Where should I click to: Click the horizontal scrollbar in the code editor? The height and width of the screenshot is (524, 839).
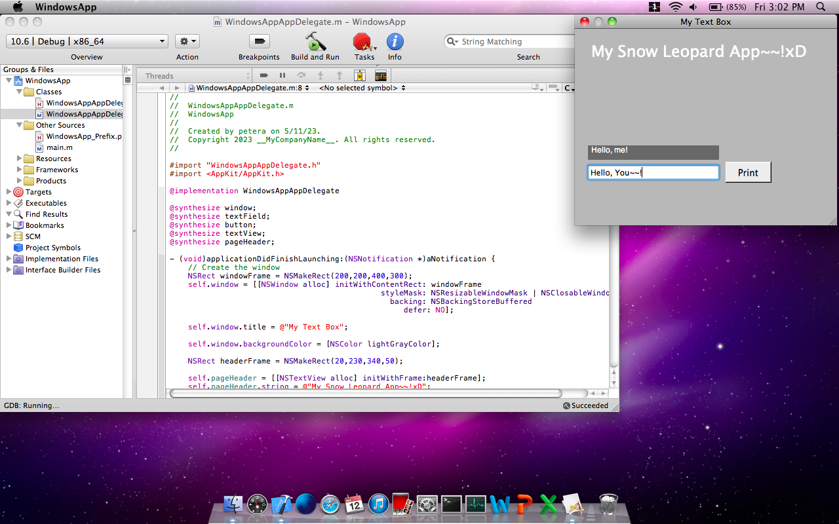coord(365,393)
